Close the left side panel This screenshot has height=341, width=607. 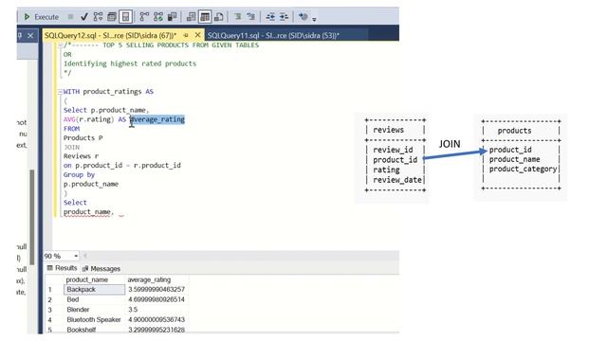click(x=30, y=36)
